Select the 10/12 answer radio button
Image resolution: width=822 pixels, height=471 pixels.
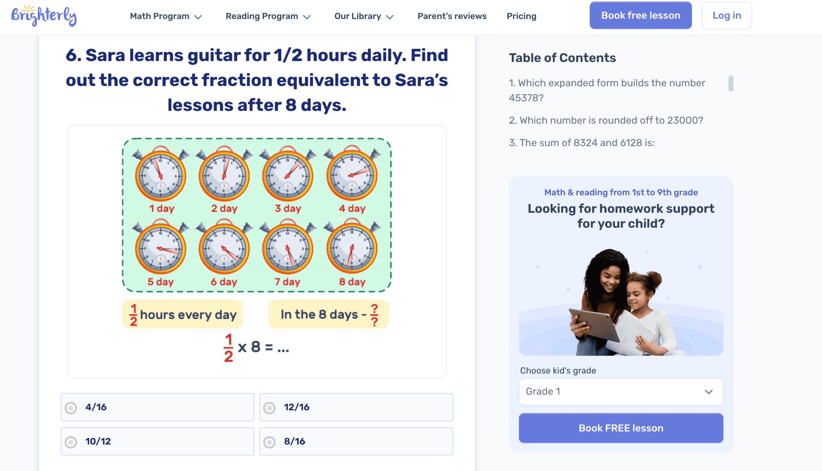pos(71,442)
